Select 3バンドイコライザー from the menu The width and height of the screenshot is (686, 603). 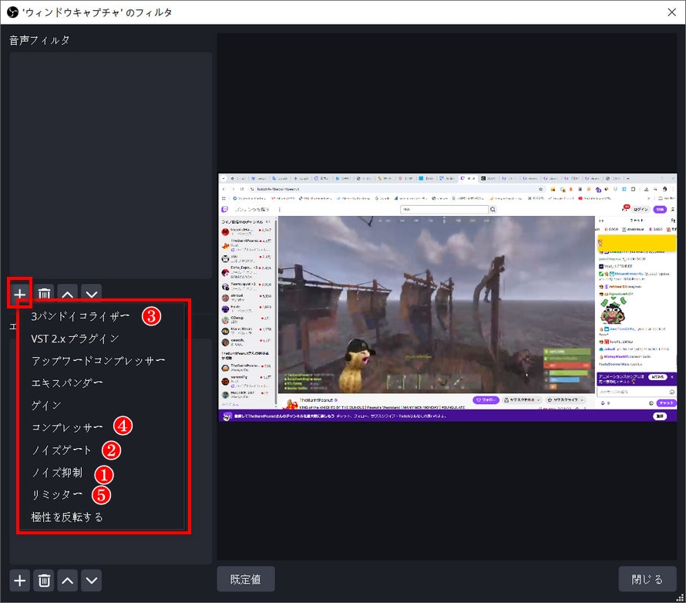pyautogui.click(x=80, y=315)
